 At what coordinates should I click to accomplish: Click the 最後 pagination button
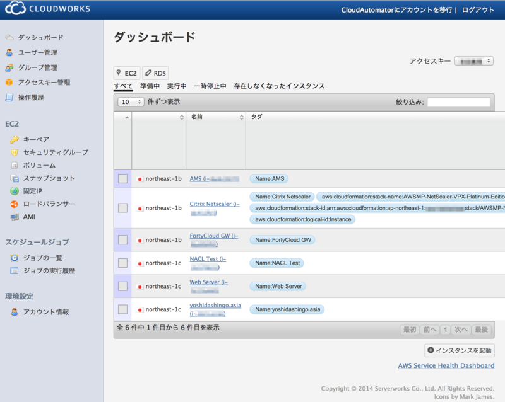(x=481, y=330)
